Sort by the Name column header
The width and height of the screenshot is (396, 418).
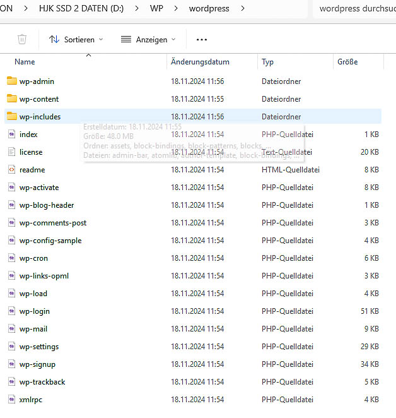[25, 62]
